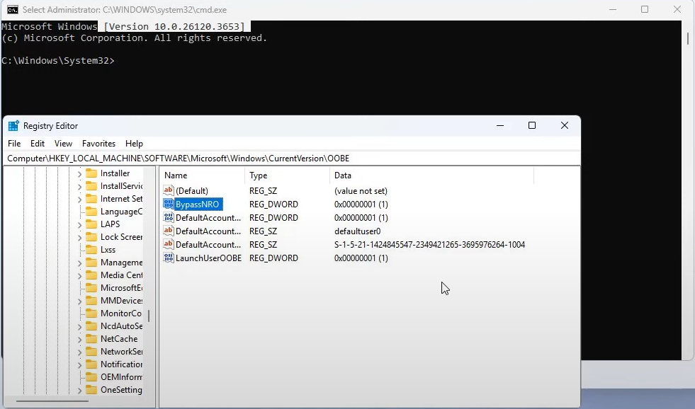Image resolution: width=695 pixels, height=409 pixels.
Task: Maximize the Registry Editor window
Action: (532, 125)
